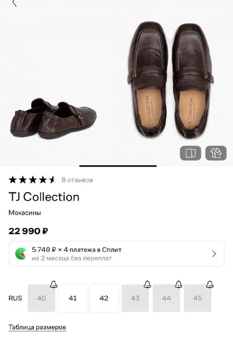Open the 8 отзывов reviews link
The image size is (233, 341).
pos(77,180)
